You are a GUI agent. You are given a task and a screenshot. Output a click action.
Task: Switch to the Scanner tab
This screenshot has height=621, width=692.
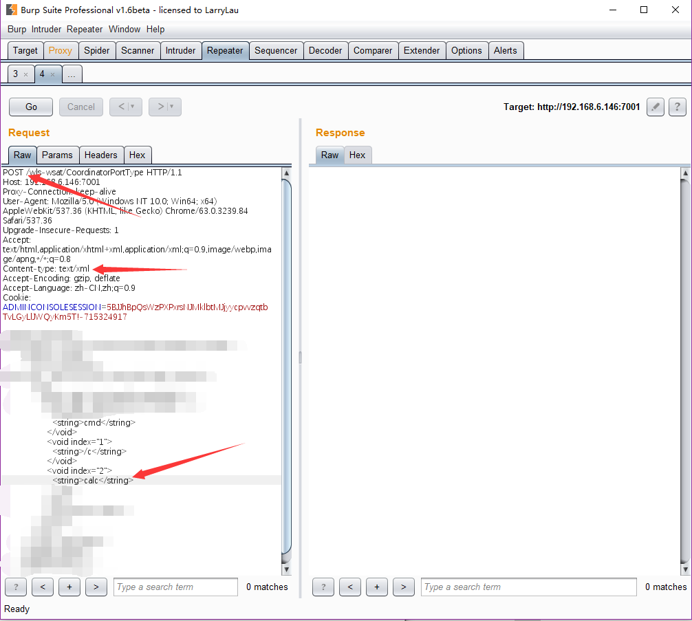click(138, 51)
